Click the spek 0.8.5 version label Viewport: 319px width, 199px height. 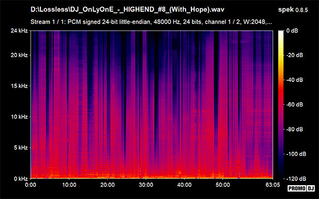(x=293, y=10)
